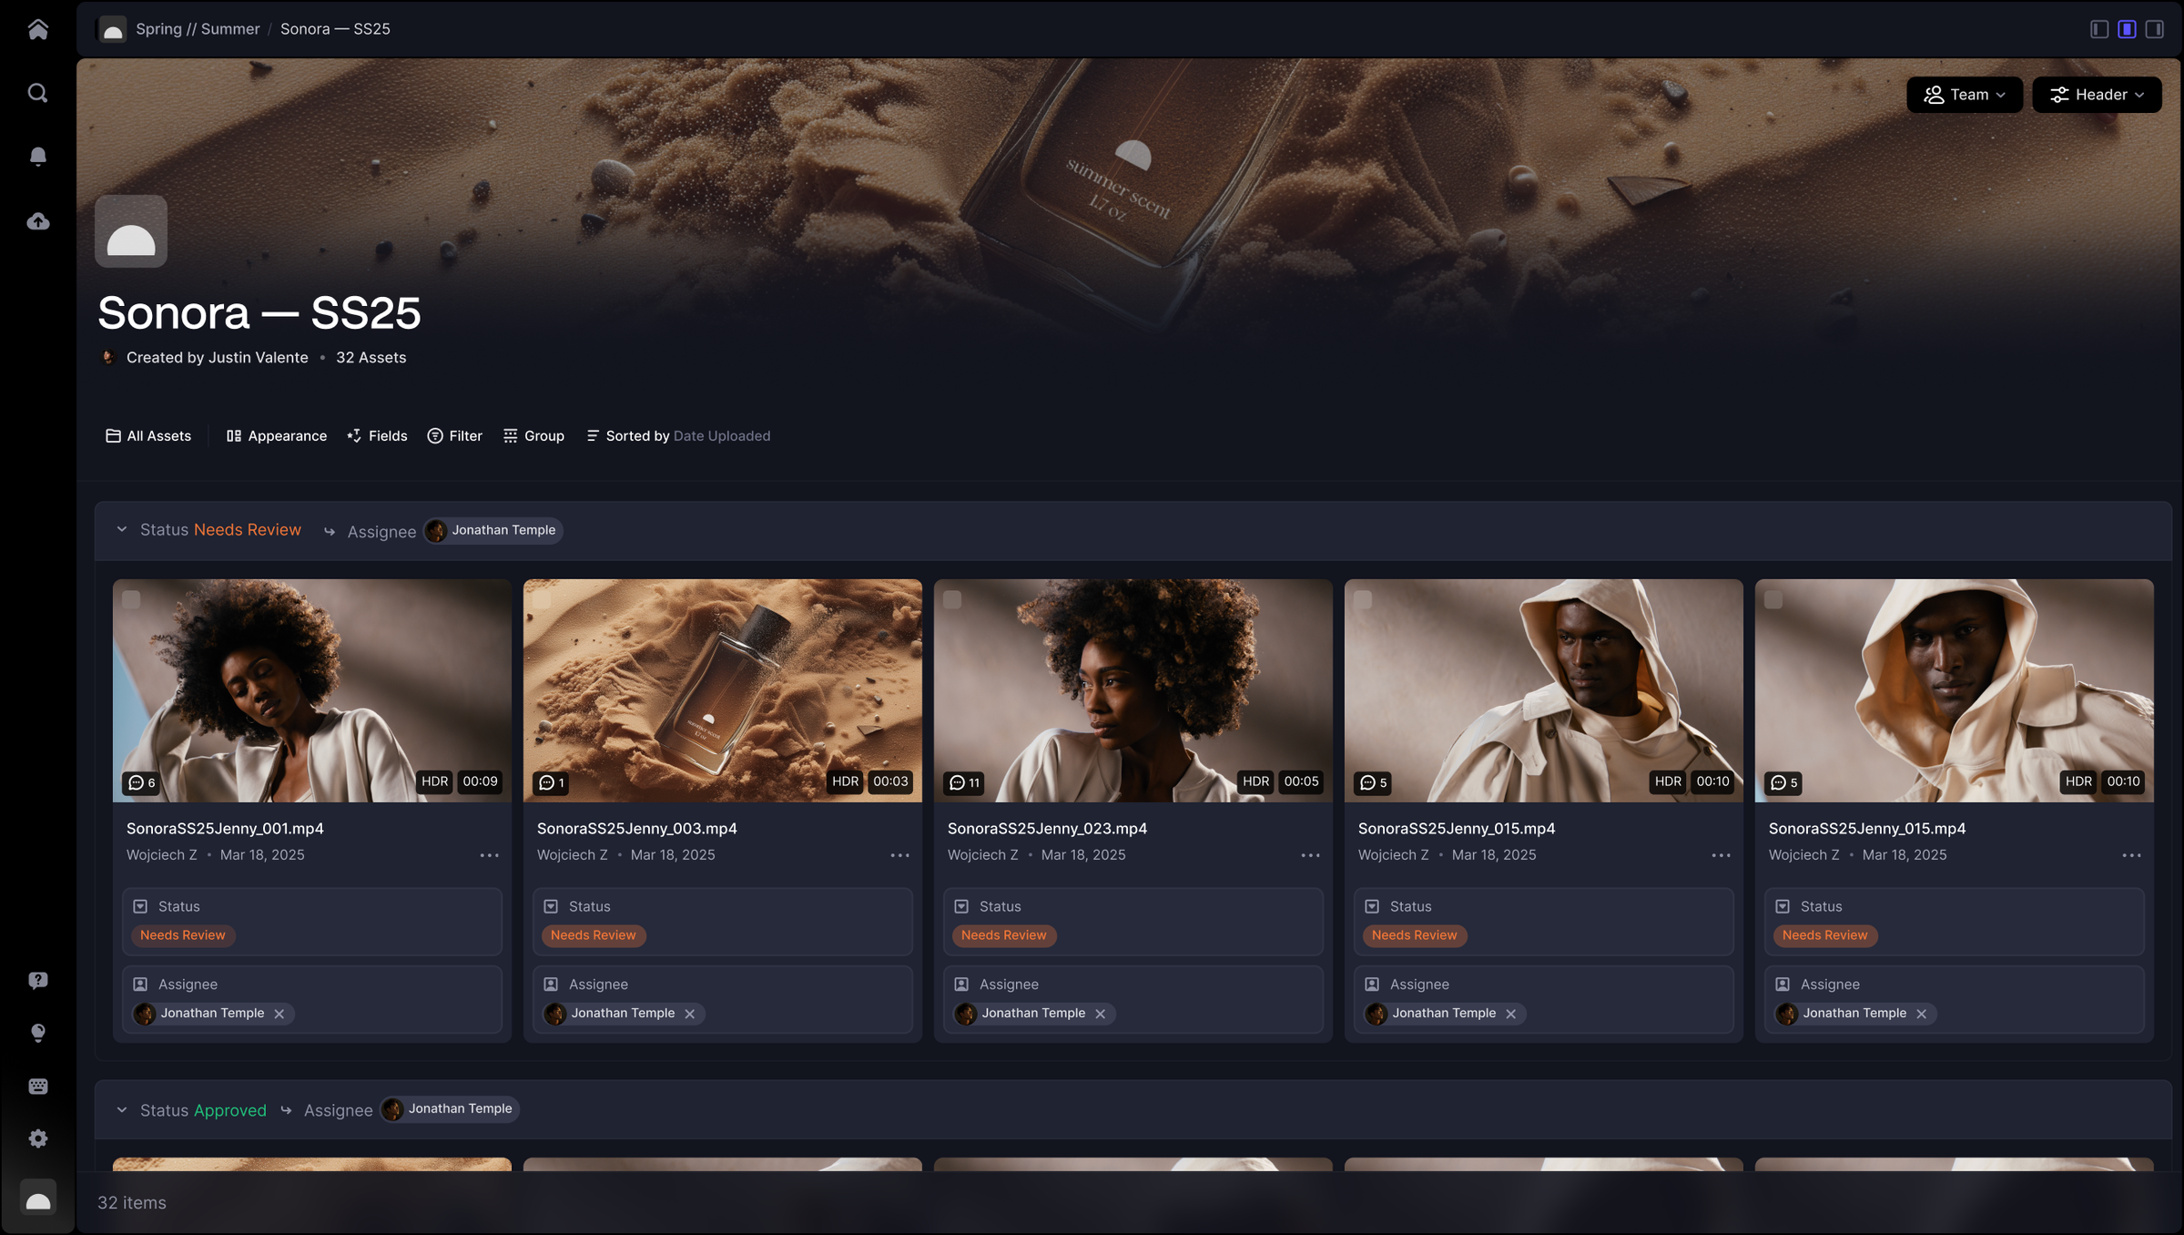Viewport: 2184px width, 1235px height.
Task: Open more options for SonoraSS25Jenny_001.mp4
Action: point(489,855)
